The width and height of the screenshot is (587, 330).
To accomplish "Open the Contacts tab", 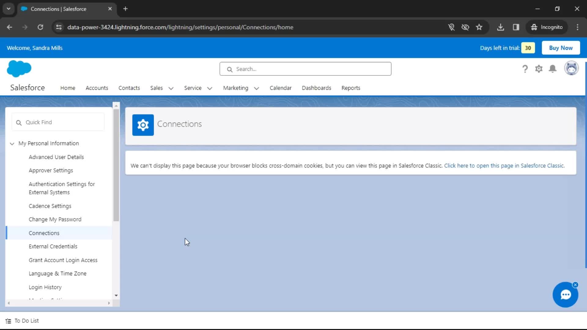I will click(x=129, y=88).
